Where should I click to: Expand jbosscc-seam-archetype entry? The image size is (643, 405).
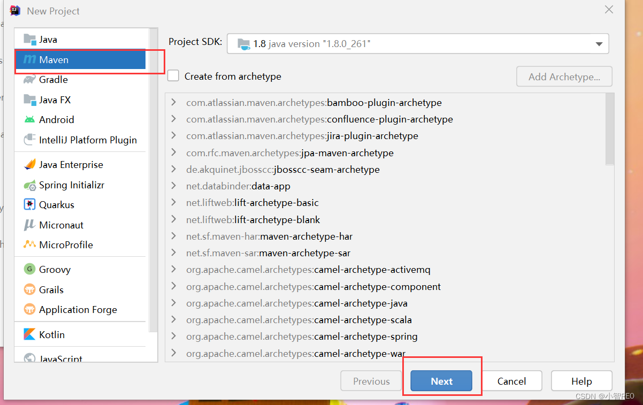tap(173, 169)
